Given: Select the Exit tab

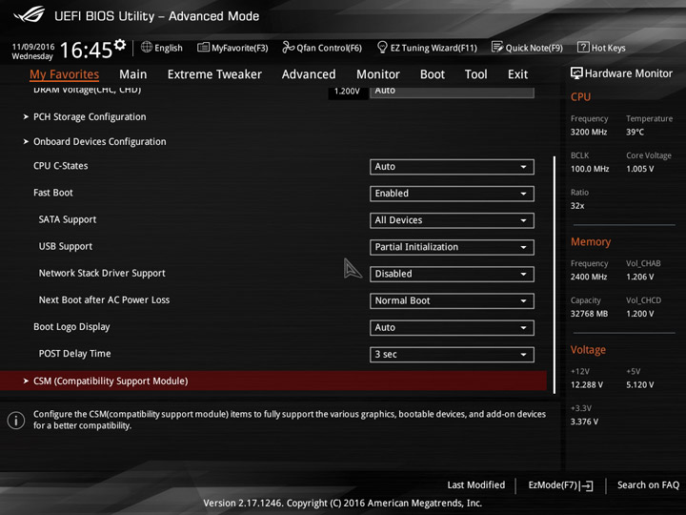Looking at the screenshot, I should click(517, 74).
